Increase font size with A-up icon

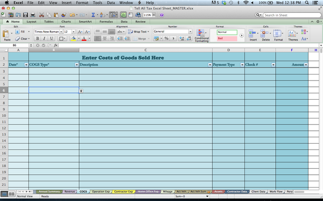click(x=80, y=32)
